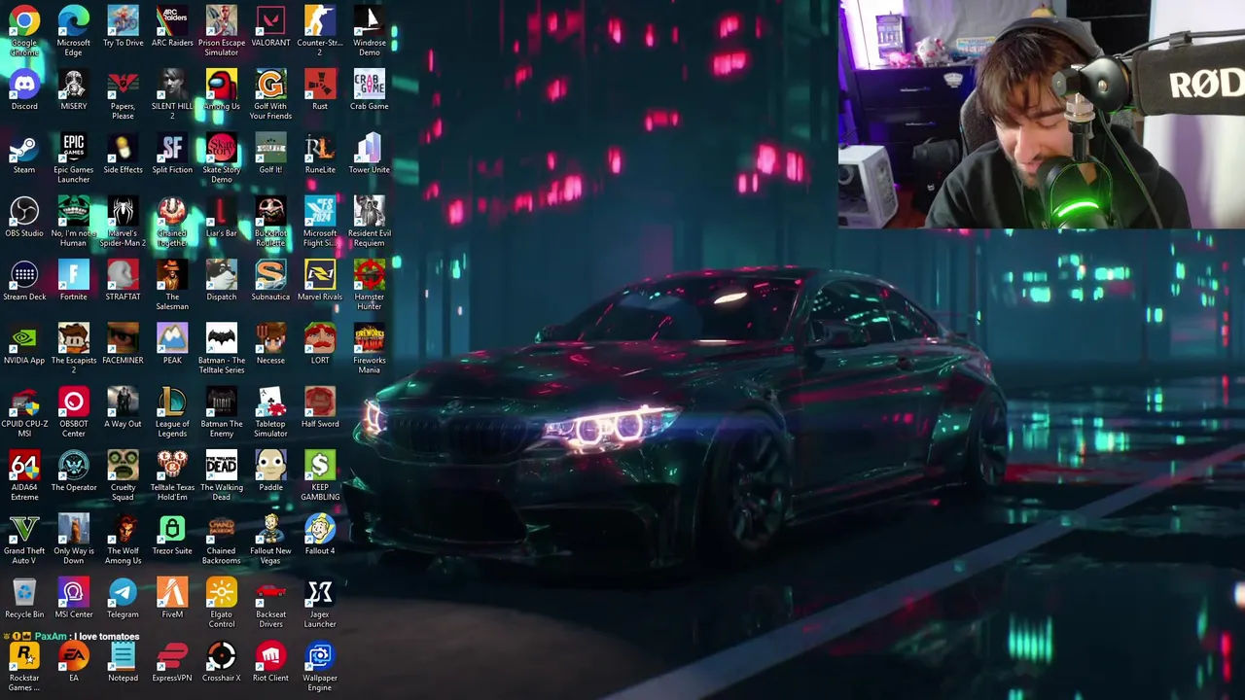This screenshot has width=1245, height=700.
Task: Open Microsoft Edge shortcut
Action: pos(74,21)
